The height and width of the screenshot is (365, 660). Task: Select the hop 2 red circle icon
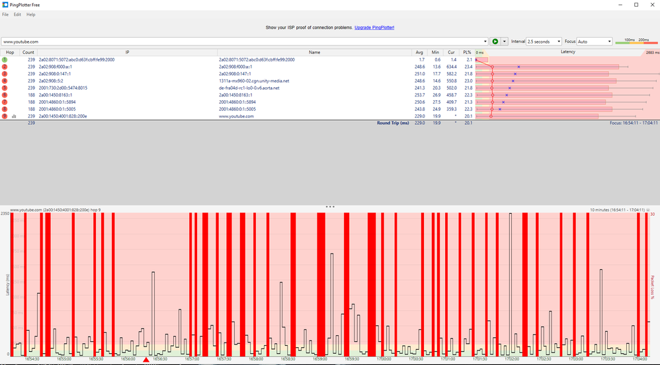(x=5, y=67)
